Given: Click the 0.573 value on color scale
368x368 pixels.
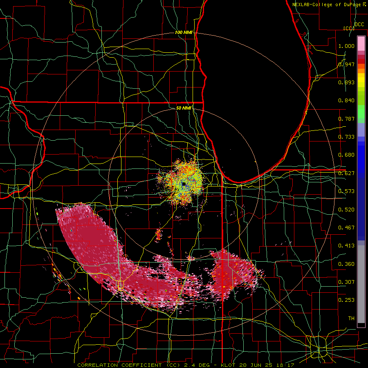Looking at the screenshot, I should (346, 191).
